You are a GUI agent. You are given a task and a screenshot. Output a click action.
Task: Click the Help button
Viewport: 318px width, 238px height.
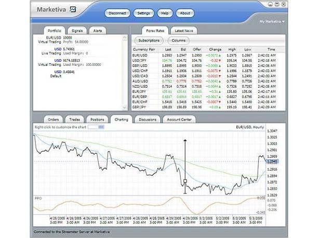click(x=165, y=13)
